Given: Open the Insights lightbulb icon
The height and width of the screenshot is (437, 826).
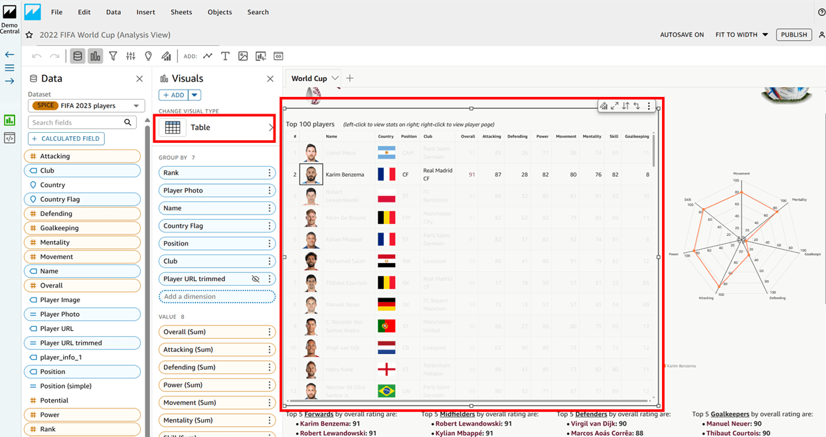Looking at the screenshot, I should pyautogui.click(x=149, y=56).
